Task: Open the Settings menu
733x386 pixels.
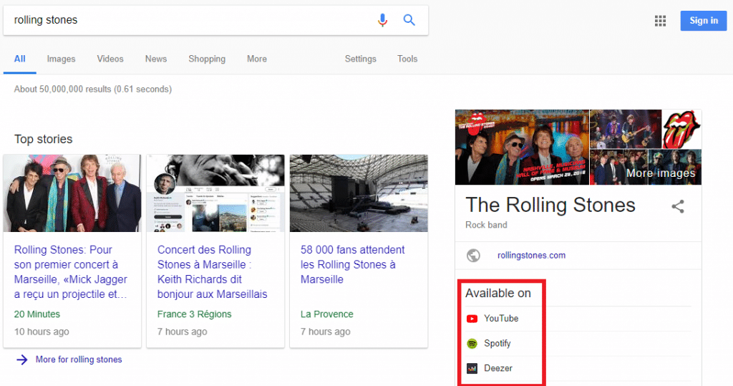Action: tap(361, 59)
